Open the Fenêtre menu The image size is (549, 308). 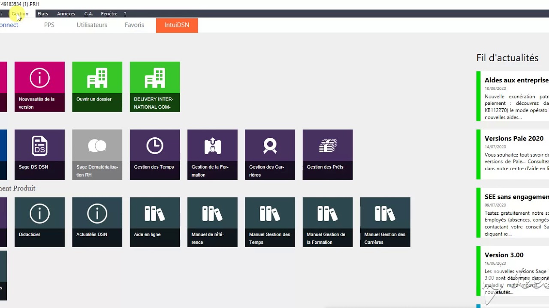tap(109, 14)
